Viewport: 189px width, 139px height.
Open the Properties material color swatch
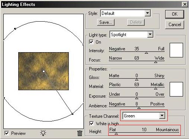tap(176, 89)
